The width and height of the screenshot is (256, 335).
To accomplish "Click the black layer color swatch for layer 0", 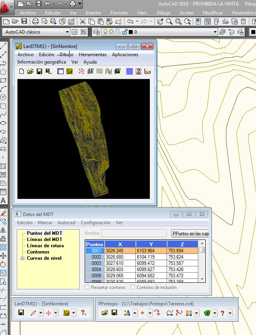I will pyautogui.click(x=131, y=32).
